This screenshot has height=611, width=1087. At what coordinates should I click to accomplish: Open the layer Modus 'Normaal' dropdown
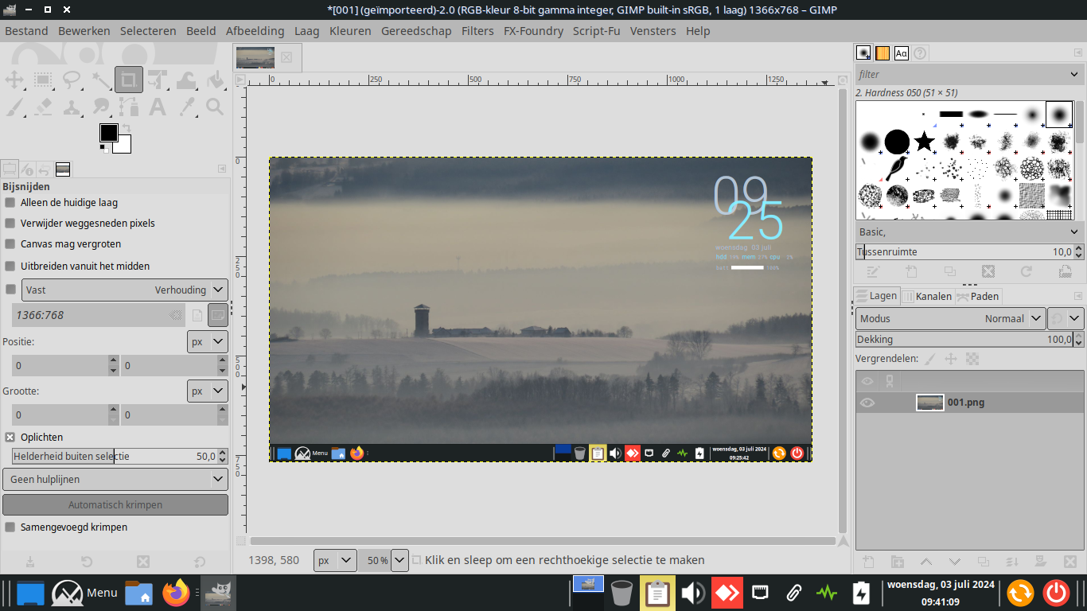(x=951, y=319)
